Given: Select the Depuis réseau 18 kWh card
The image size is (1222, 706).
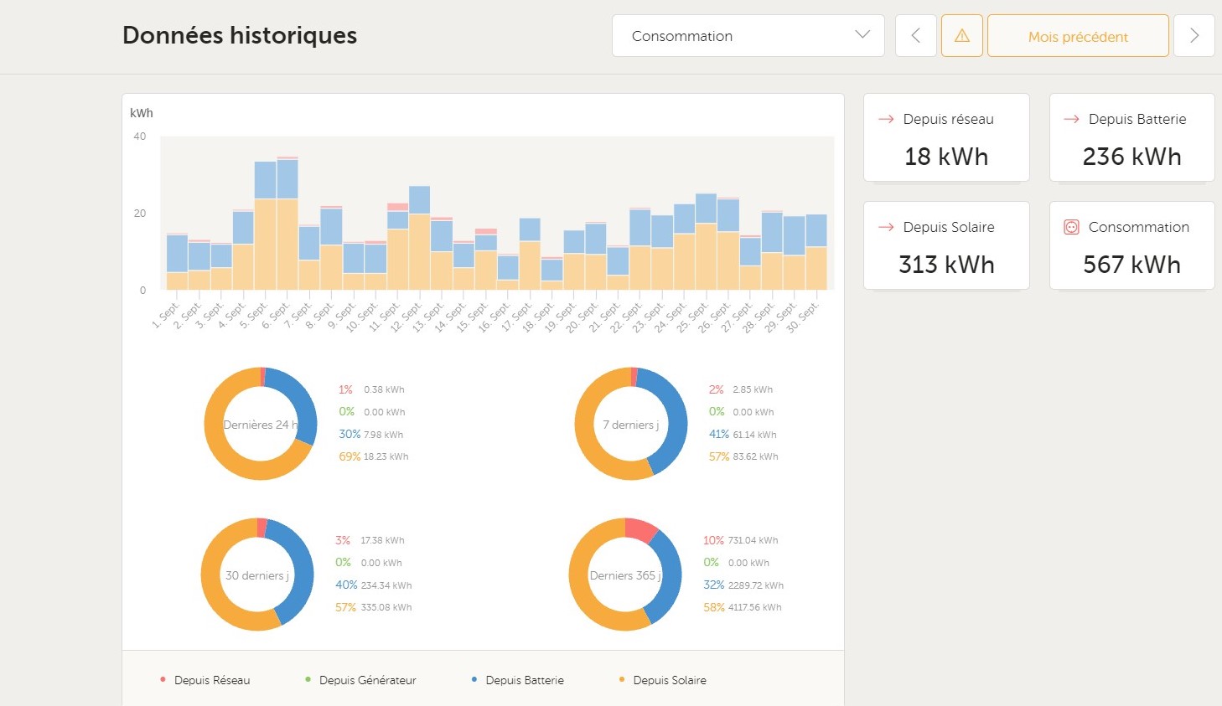Looking at the screenshot, I should [x=946, y=138].
